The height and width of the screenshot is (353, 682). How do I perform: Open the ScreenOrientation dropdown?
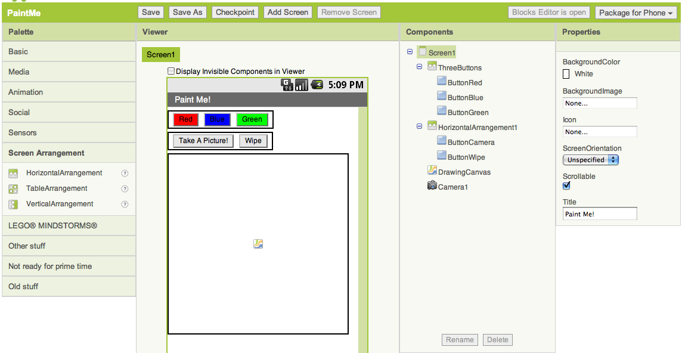point(591,160)
